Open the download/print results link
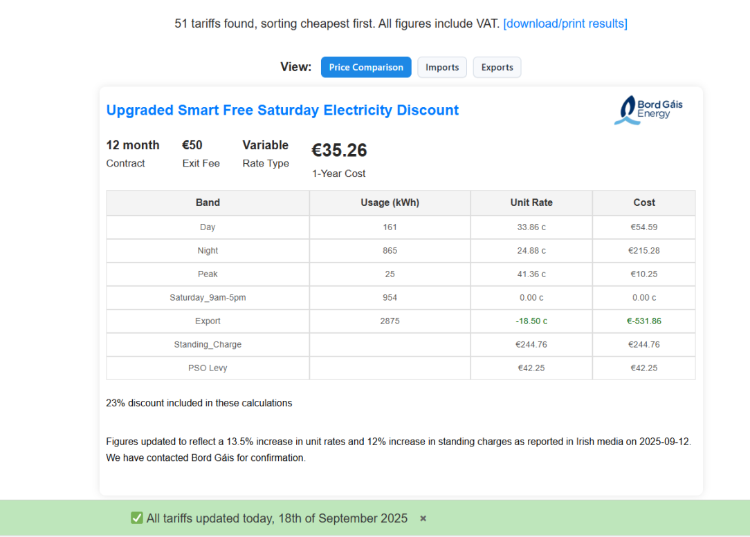The image size is (750, 537). point(565,23)
